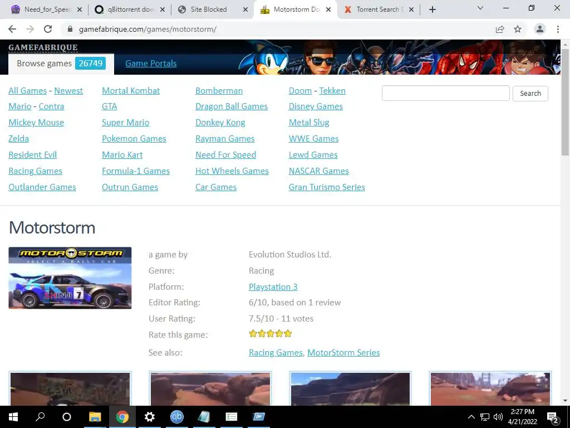The width and height of the screenshot is (570, 428).
Task: Open the fourth gameplay screenshot thumbnail
Action: (x=490, y=388)
